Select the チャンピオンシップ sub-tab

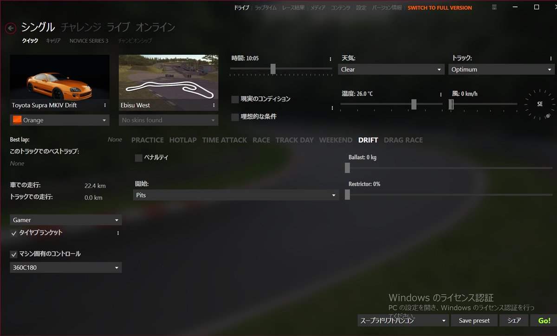(x=135, y=41)
